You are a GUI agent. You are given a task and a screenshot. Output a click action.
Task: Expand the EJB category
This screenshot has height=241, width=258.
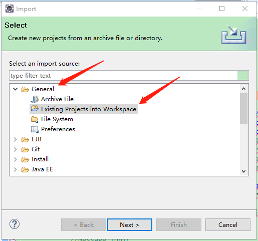tap(16, 139)
